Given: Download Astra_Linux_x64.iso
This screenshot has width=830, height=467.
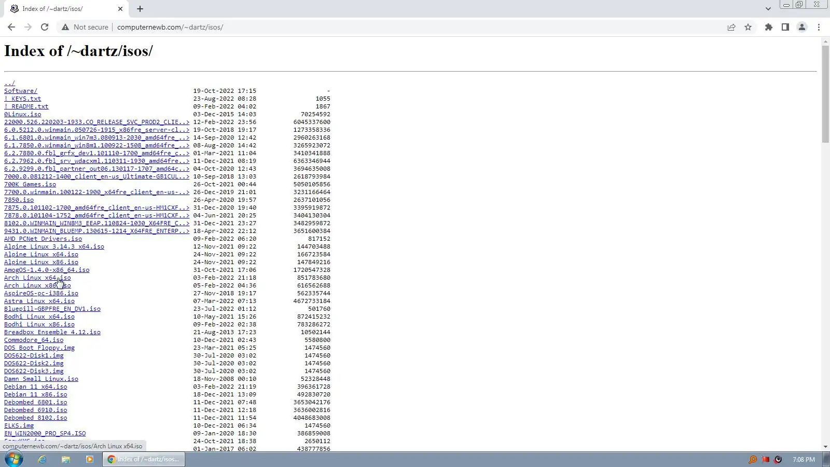Looking at the screenshot, I should click(x=39, y=301).
